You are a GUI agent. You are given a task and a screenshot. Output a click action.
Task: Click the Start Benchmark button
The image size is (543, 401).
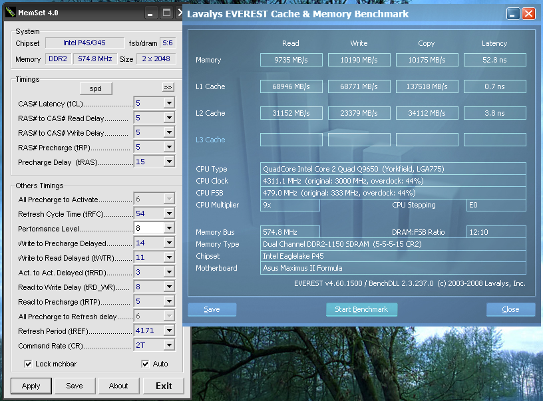(361, 309)
